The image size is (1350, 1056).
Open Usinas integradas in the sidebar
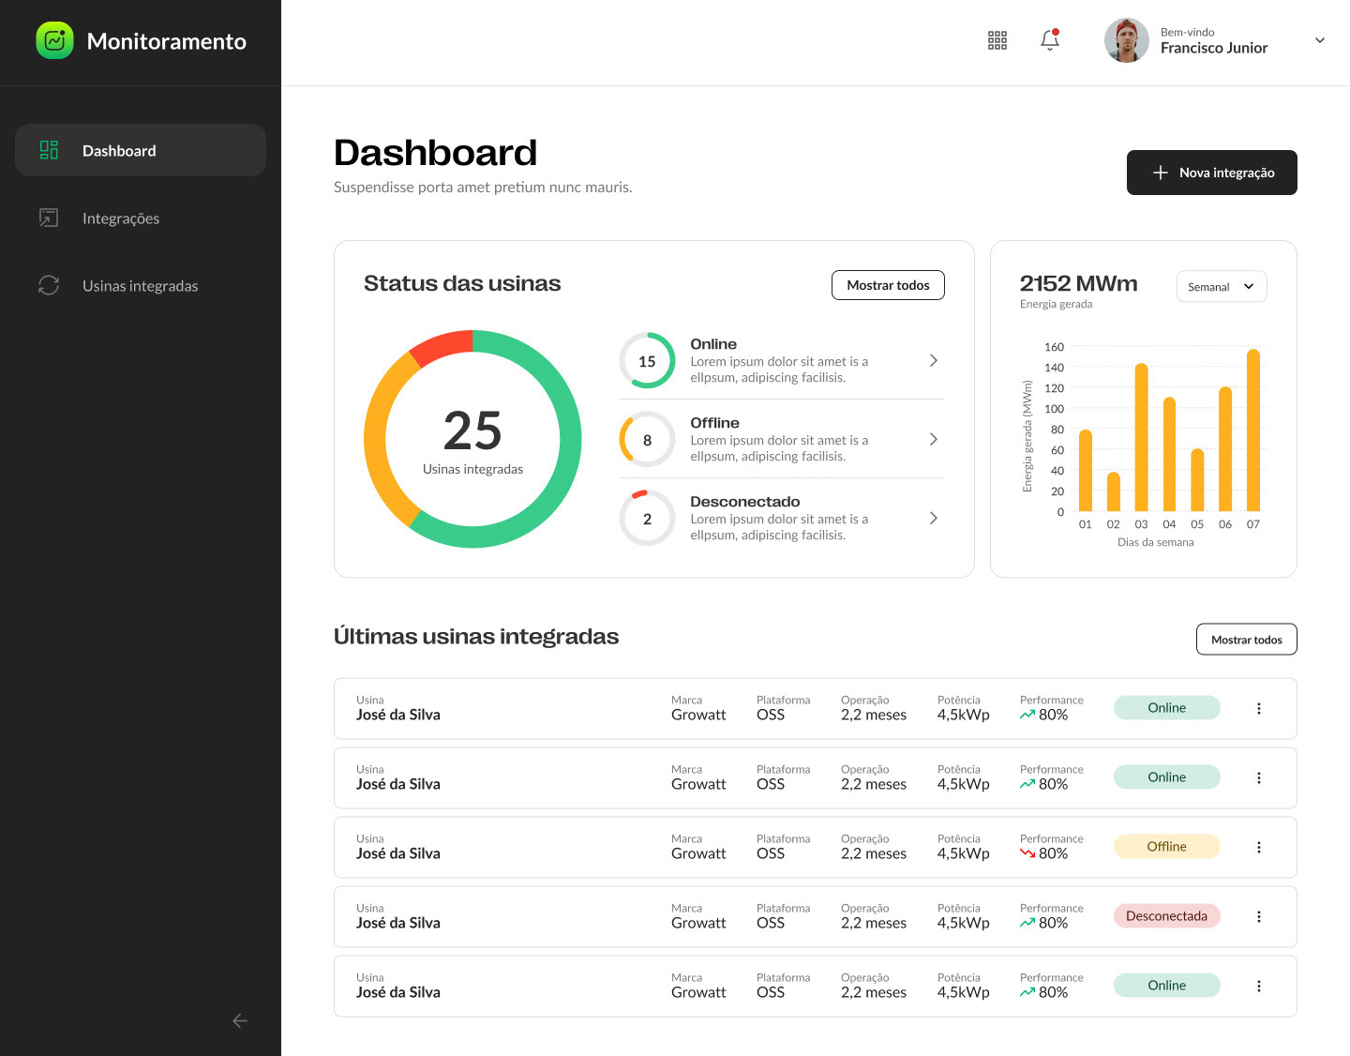coord(141,285)
